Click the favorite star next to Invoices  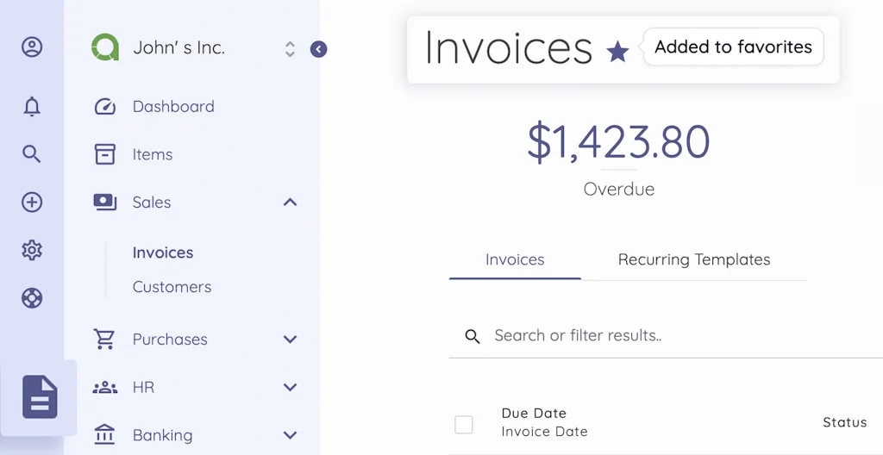click(x=617, y=53)
